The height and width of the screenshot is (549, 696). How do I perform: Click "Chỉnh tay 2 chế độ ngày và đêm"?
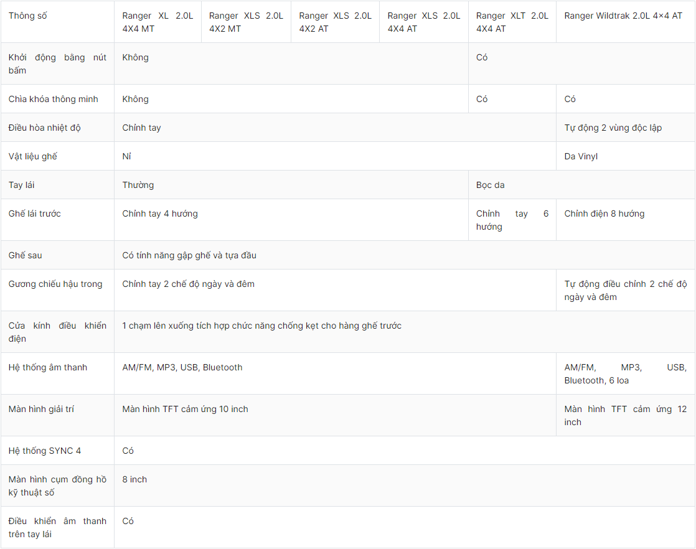(188, 284)
